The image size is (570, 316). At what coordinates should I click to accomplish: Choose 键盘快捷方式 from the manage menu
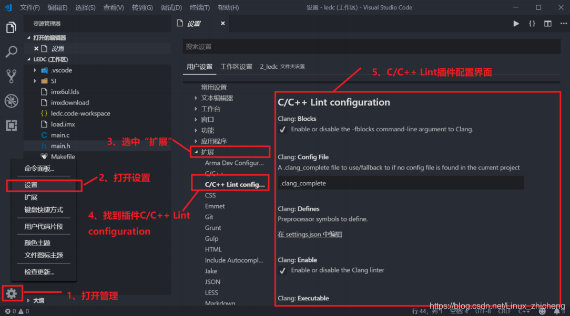44,209
